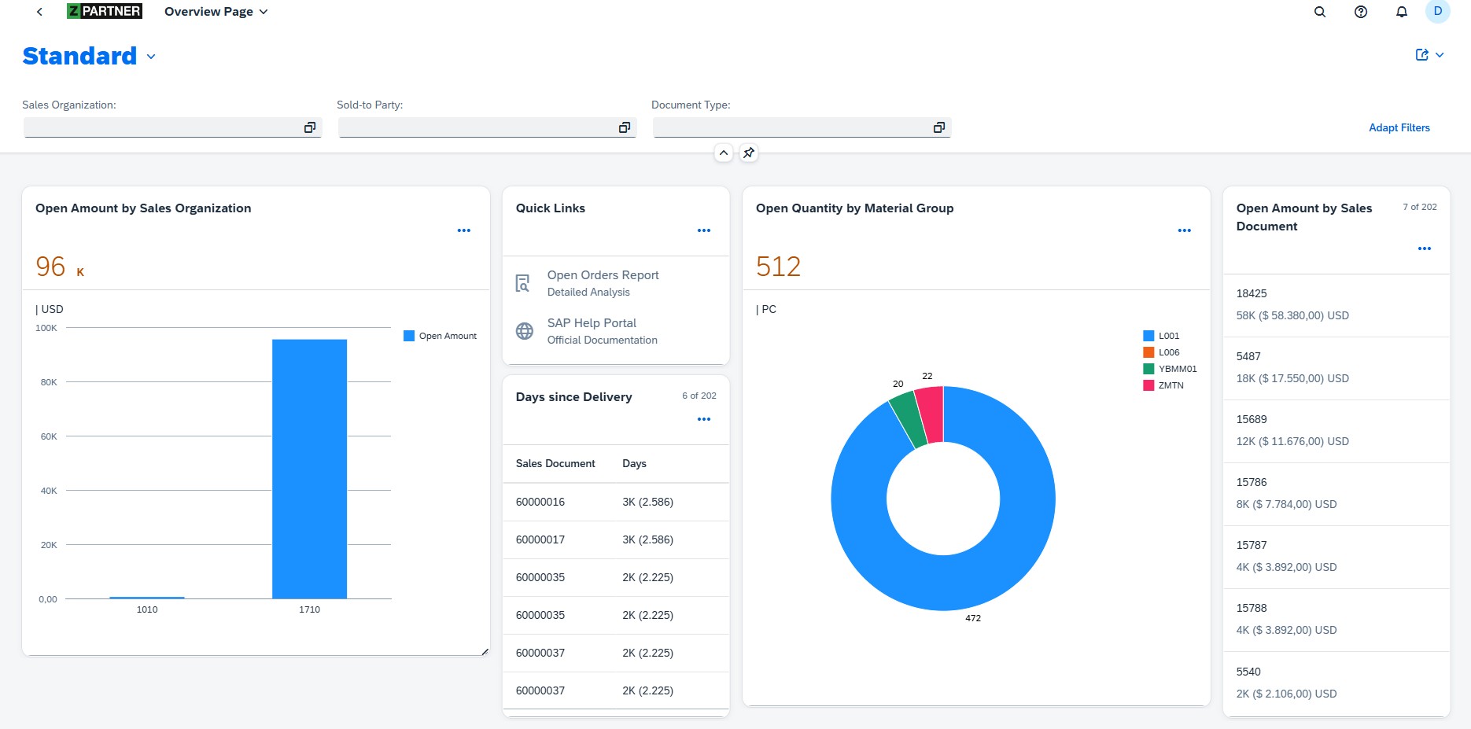
Task: Open options for Days since Delivery card
Action: point(704,419)
